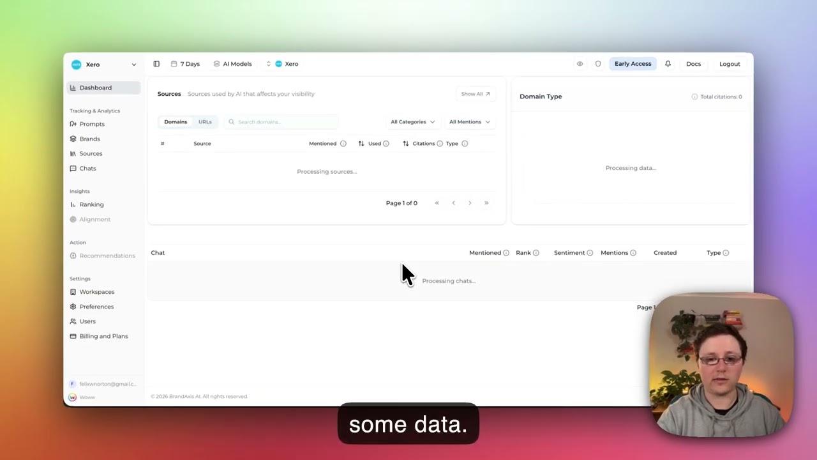Screen dimensions: 817x460
Task: Click the info icon next to Type in Sources
Action: (x=465, y=144)
